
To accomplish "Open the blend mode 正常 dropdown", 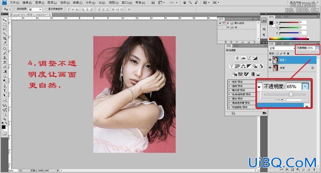I will click(282, 48).
